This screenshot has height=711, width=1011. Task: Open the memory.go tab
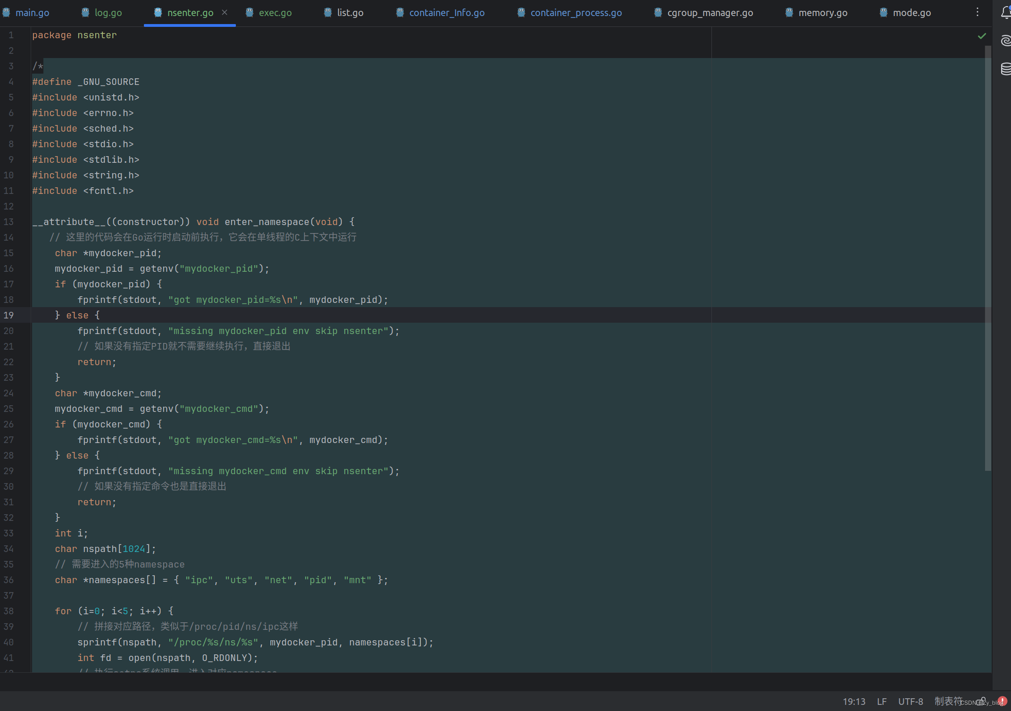pyautogui.click(x=816, y=13)
